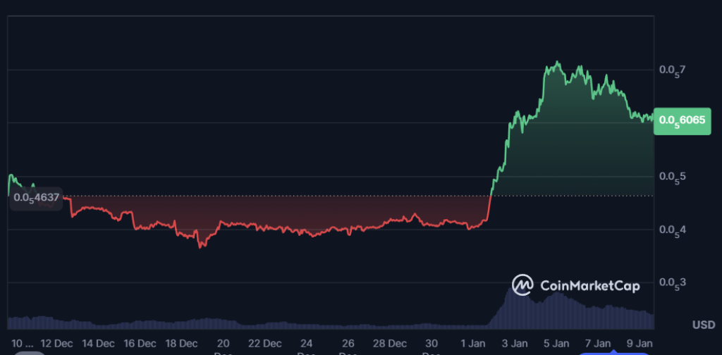This screenshot has width=722, height=355.
Task: Select the 28 Dec date on the x-axis
Action: tap(389, 343)
